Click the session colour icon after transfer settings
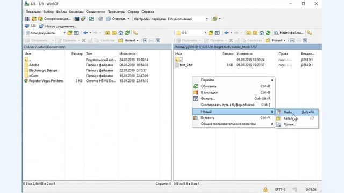344x193 pixels. click(x=215, y=19)
